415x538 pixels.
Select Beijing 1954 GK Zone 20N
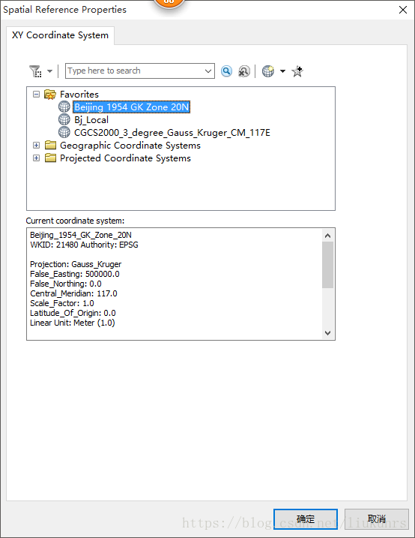pos(132,107)
